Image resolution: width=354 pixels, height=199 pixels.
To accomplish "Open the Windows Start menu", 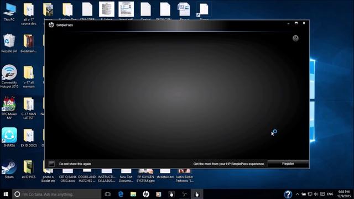I will (6, 194).
